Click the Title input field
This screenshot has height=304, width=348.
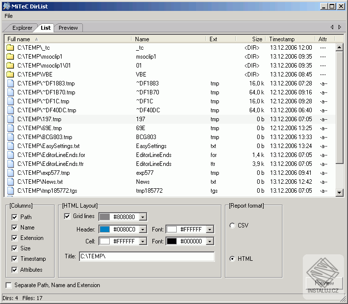click(146, 256)
